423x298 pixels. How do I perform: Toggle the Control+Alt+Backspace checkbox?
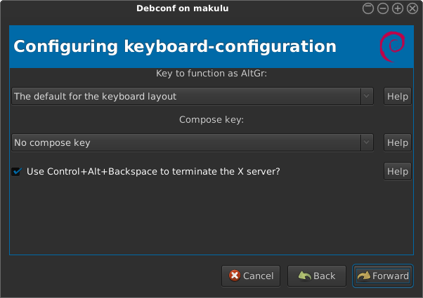[x=17, y=170]
